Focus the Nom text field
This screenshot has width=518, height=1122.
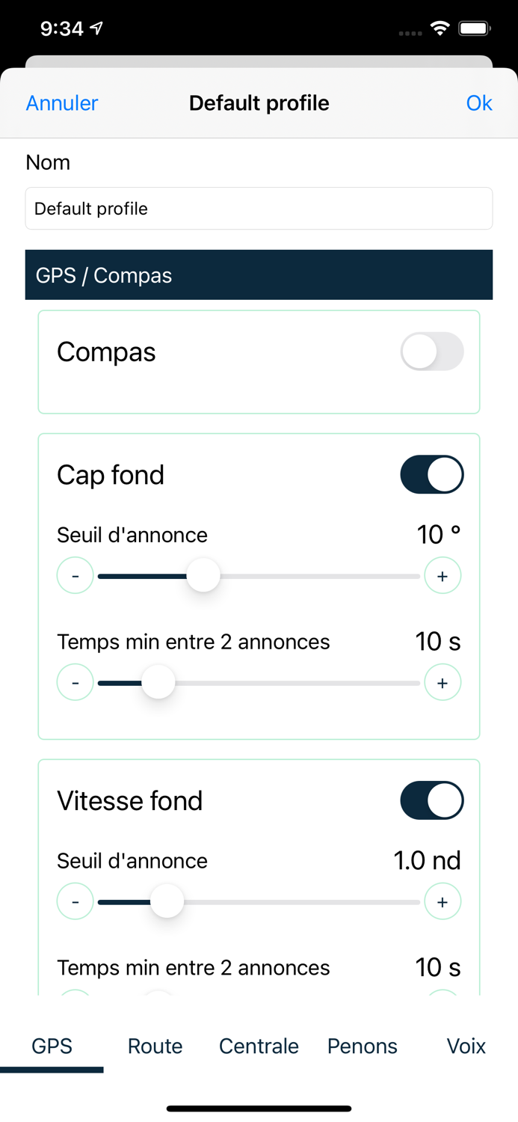tap(259, 209)
